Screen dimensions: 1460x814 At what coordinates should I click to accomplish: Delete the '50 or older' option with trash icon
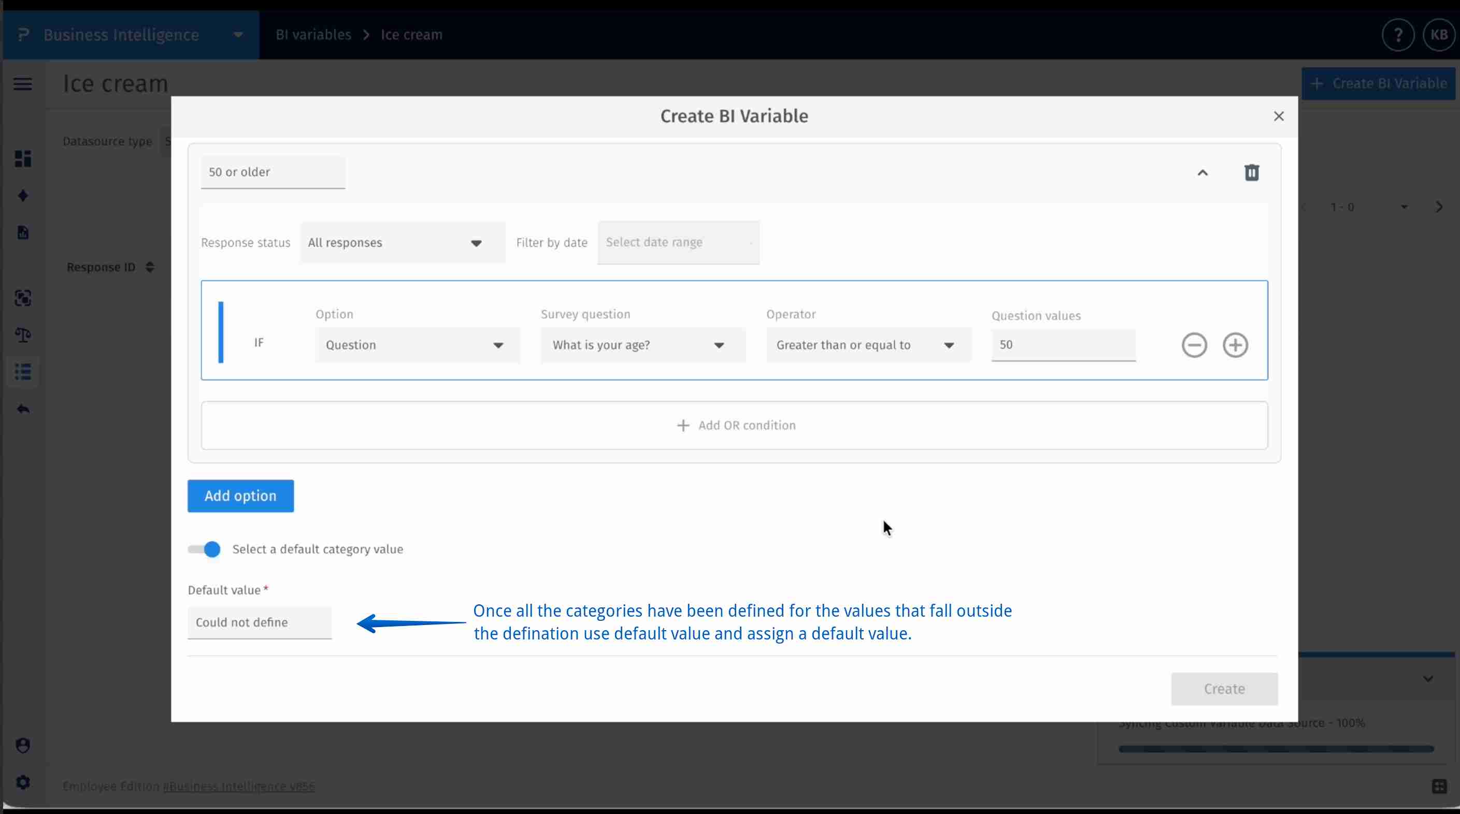(1251, 172)
